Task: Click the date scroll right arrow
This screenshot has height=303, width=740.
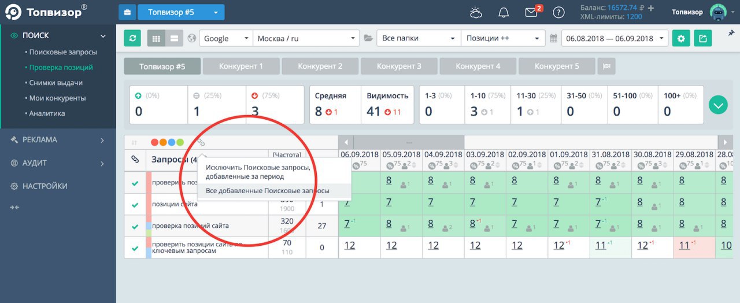Action: click(725, 142)
